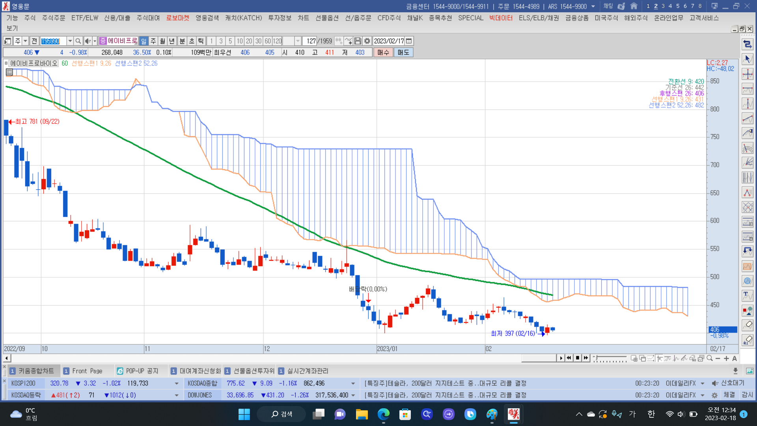Switch to the Front Page tab
This screenshot has height=426, width=757.
pos(87,371)
